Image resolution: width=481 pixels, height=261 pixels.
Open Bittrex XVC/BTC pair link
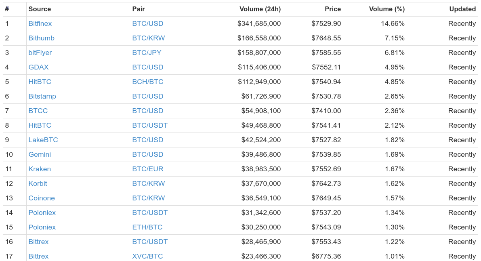tap(147, 256)
